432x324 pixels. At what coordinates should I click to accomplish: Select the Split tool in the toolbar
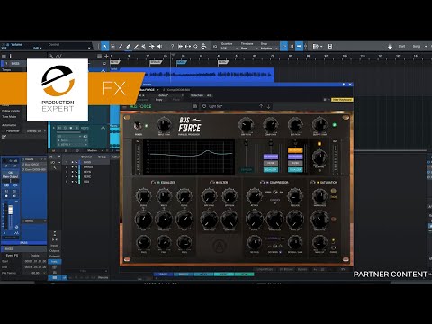[x=121, y=46]
